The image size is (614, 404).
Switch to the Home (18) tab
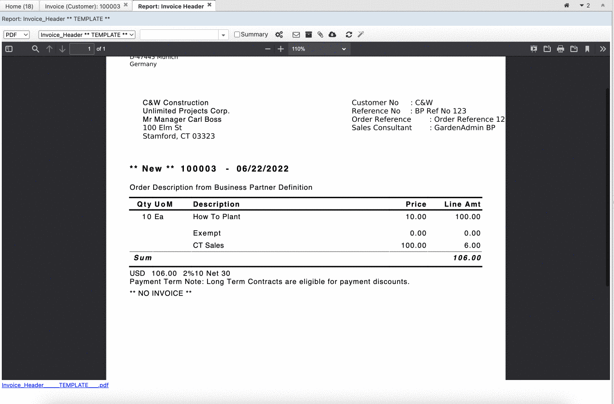pos(20,6)
